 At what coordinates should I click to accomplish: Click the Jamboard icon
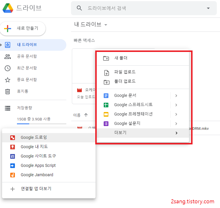point(13,175)
